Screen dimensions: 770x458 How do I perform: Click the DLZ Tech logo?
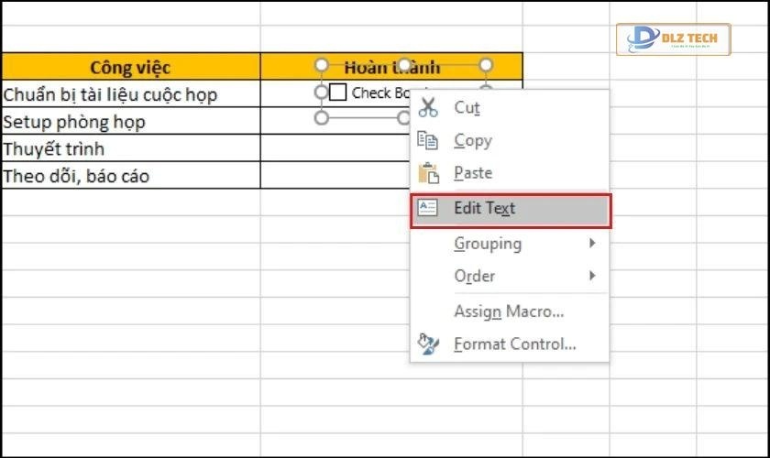click(x=673, y=40)
